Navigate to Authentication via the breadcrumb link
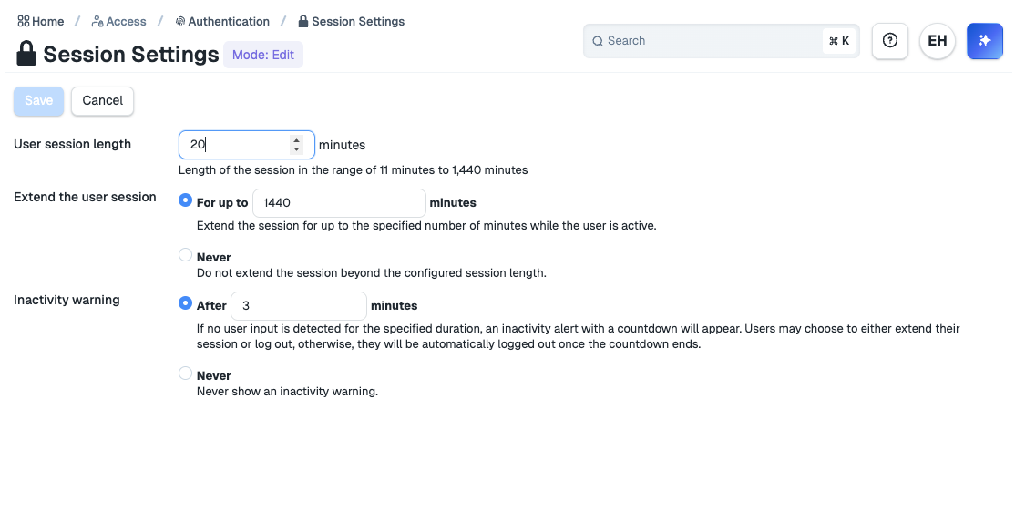This screenshot has height=532, width=1015. [231, 20]
